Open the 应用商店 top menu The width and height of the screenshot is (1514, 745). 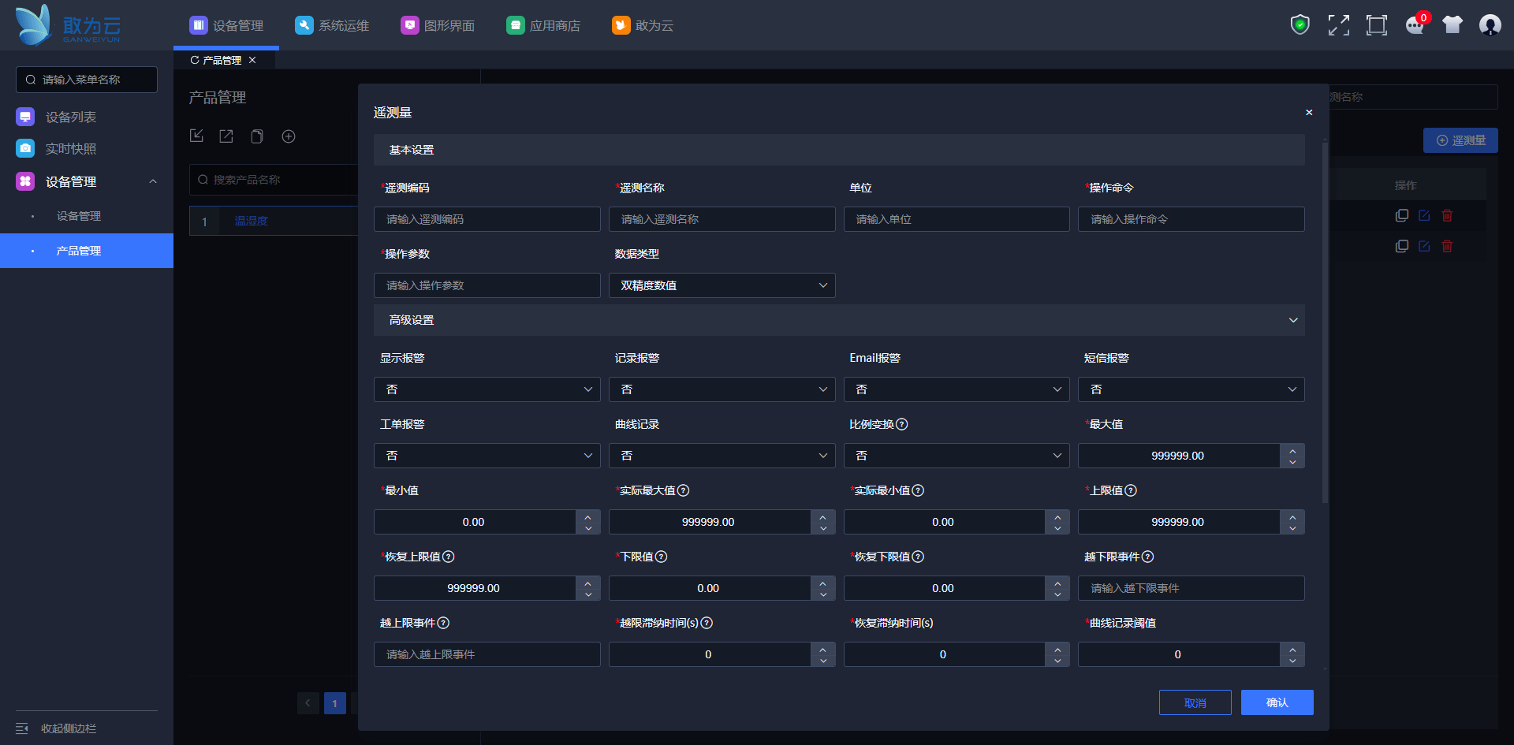click(x=543, y=25)
